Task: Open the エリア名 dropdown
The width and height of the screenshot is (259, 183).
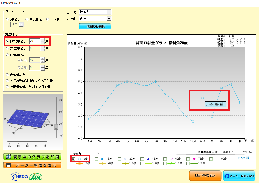Action: click(x=109, y=12)
